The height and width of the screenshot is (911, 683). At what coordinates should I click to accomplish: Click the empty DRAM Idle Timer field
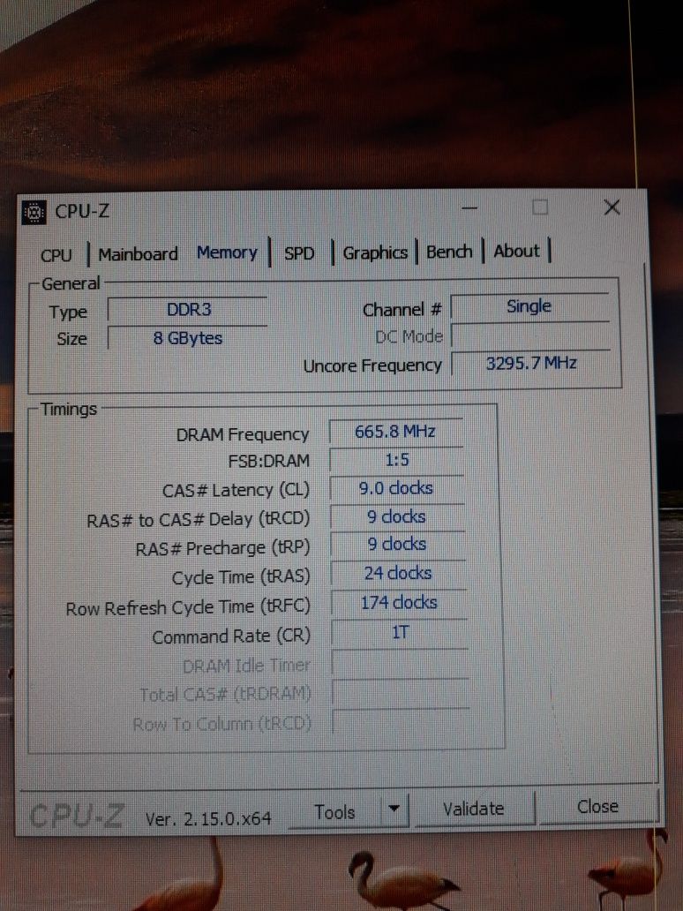[400, 663]
